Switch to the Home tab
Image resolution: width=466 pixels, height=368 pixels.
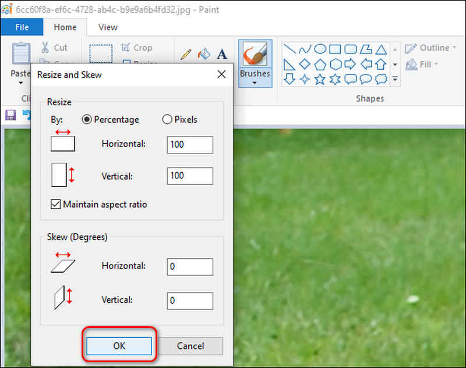65,27
